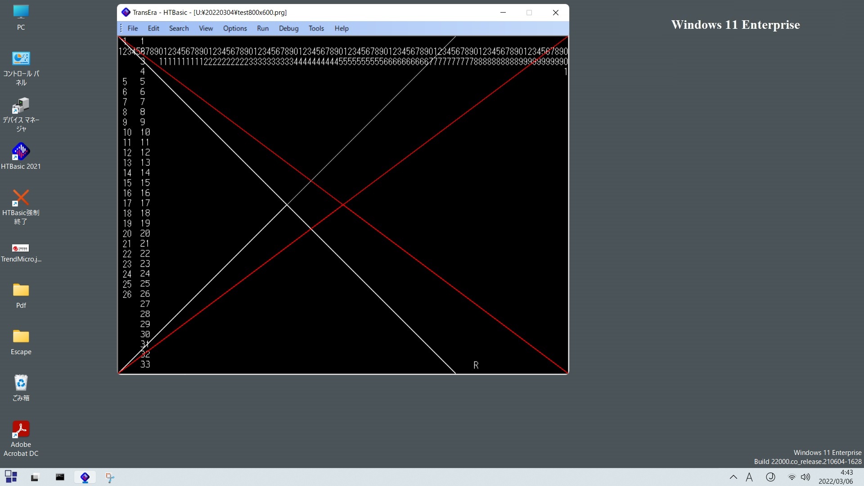This screenshot has height=486, width=864.
Task: Minimize the HTBasic window
Action: tap(503, 13)
